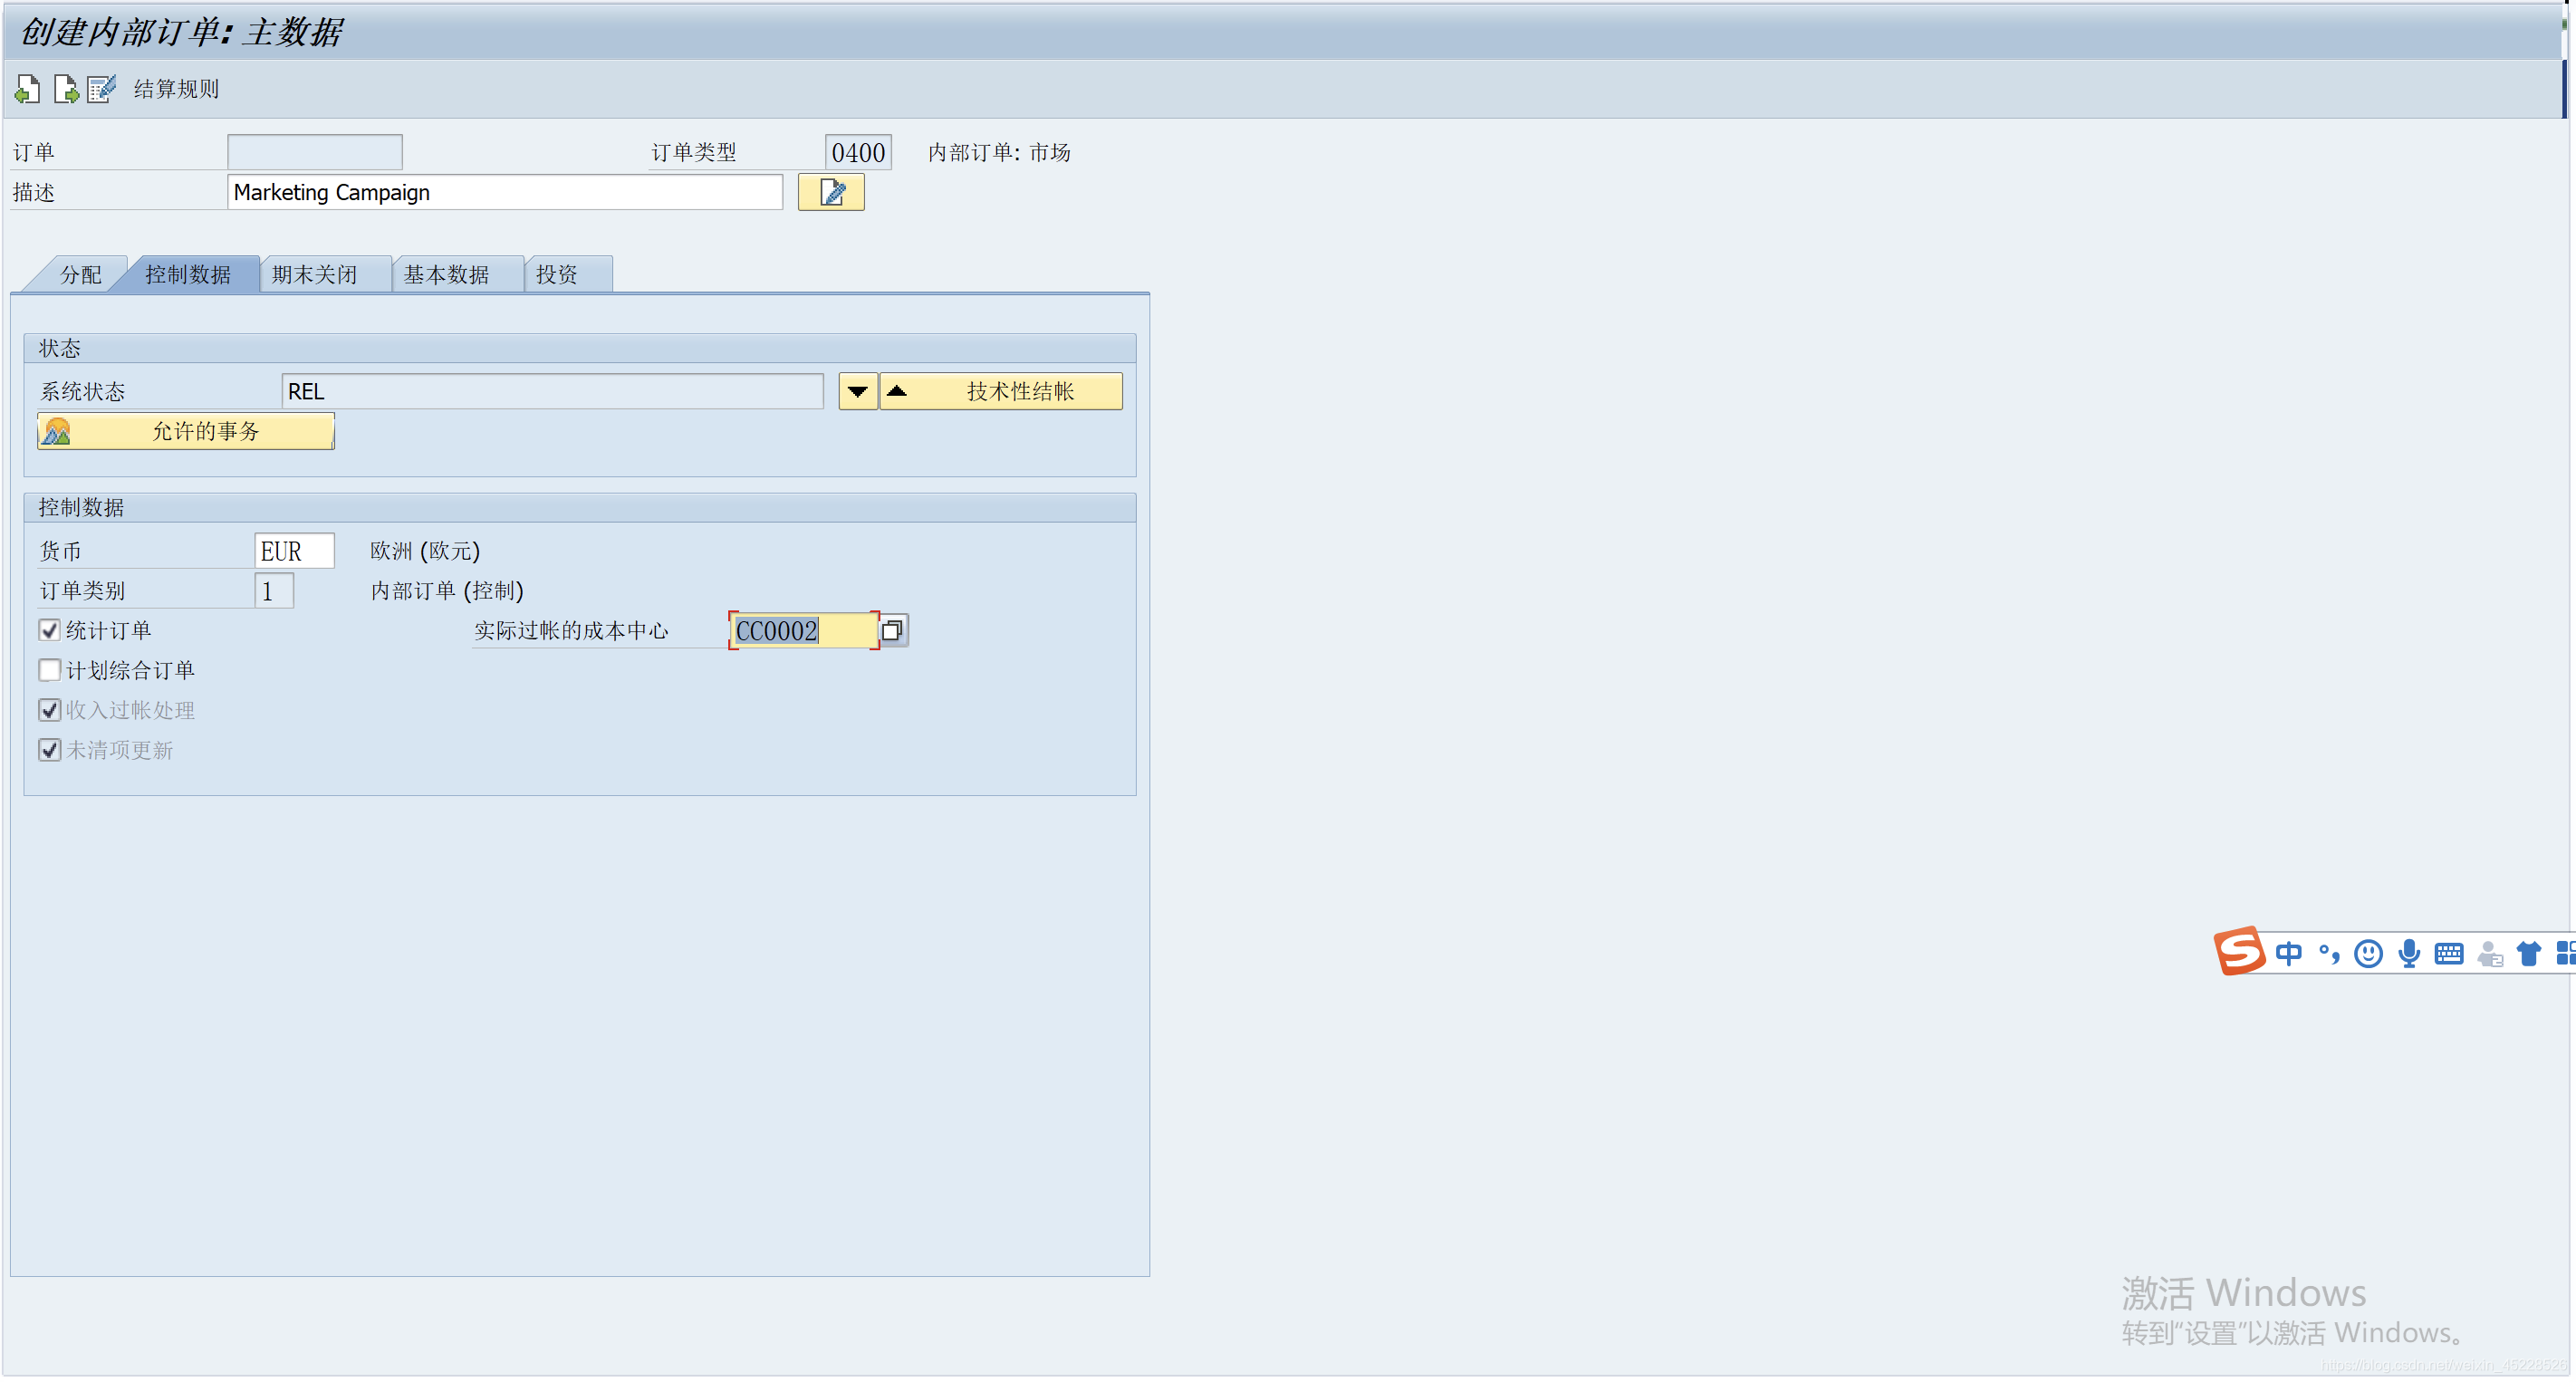Click the 结算规则 toolbar button

pos(176,90)
